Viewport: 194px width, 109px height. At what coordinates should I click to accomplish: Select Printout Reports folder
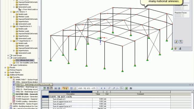point(16,70)
